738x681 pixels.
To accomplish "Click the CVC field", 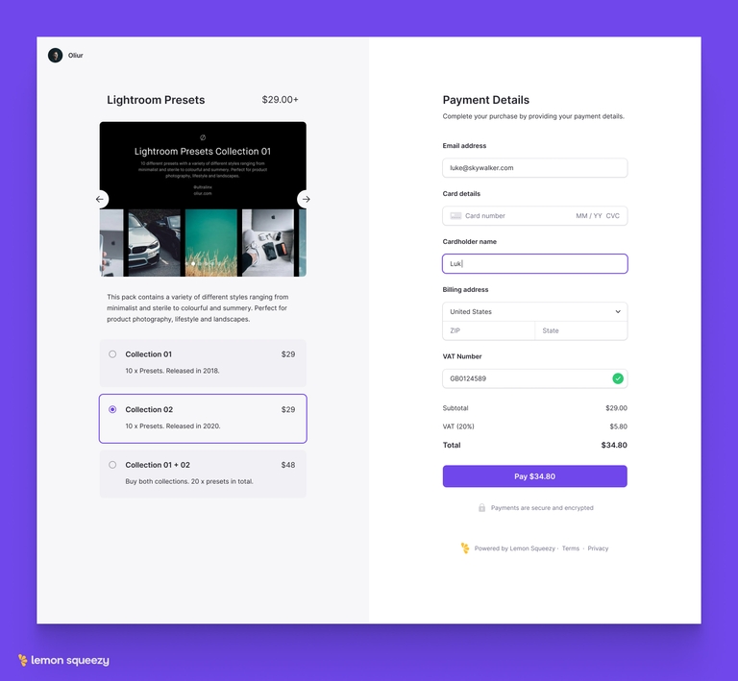I will point(612,216).
